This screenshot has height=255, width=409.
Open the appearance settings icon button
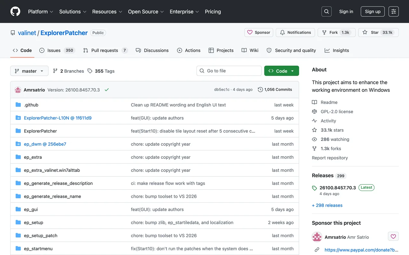click(x=394, y=11)
